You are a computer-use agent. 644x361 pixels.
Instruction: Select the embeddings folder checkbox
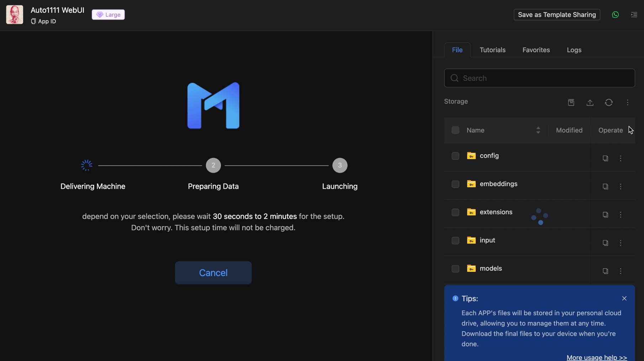click(x=455, y=184)
